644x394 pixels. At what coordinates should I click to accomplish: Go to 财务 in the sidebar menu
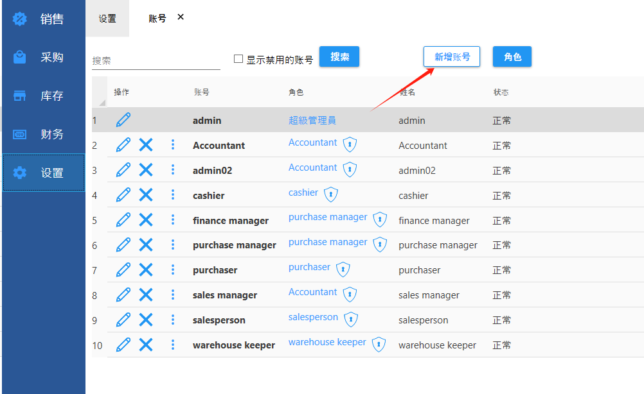click(x=44, y=135)
